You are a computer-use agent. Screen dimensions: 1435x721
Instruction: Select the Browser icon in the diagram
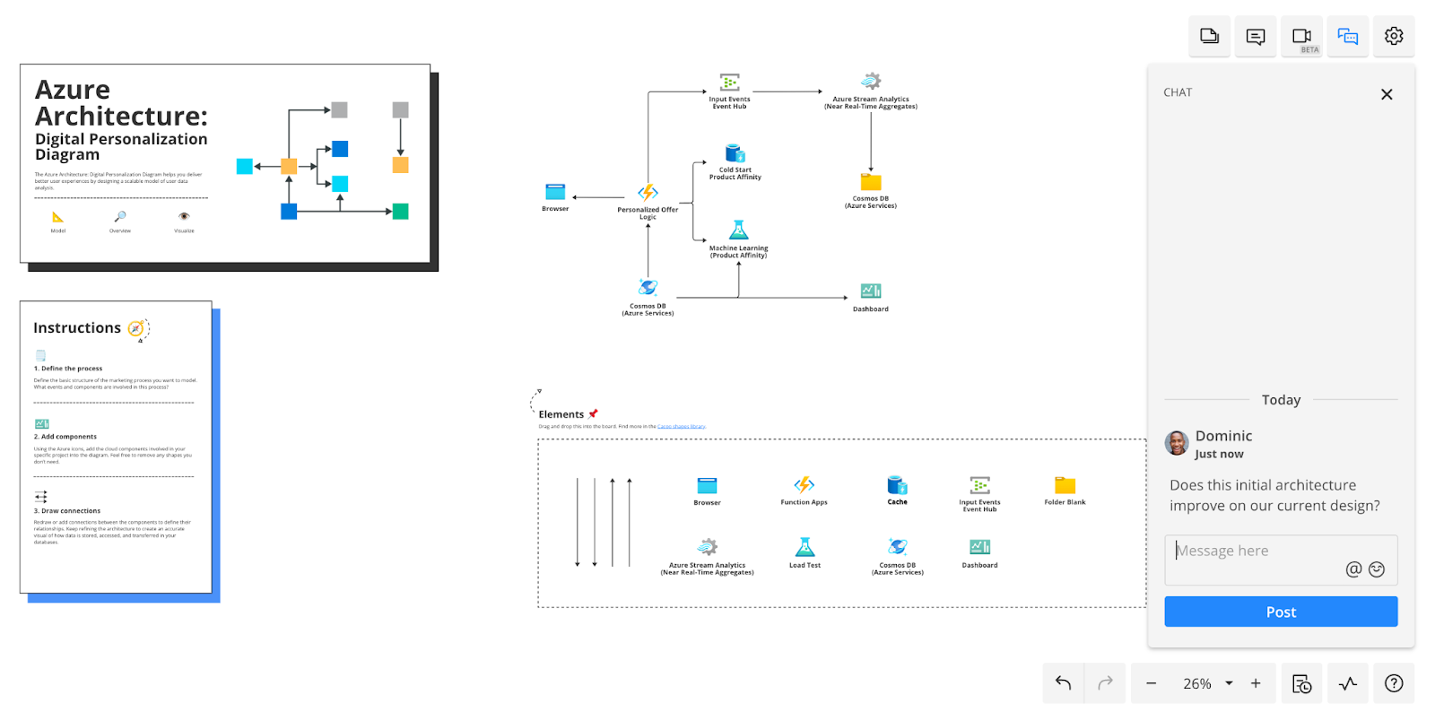[555, 192]
